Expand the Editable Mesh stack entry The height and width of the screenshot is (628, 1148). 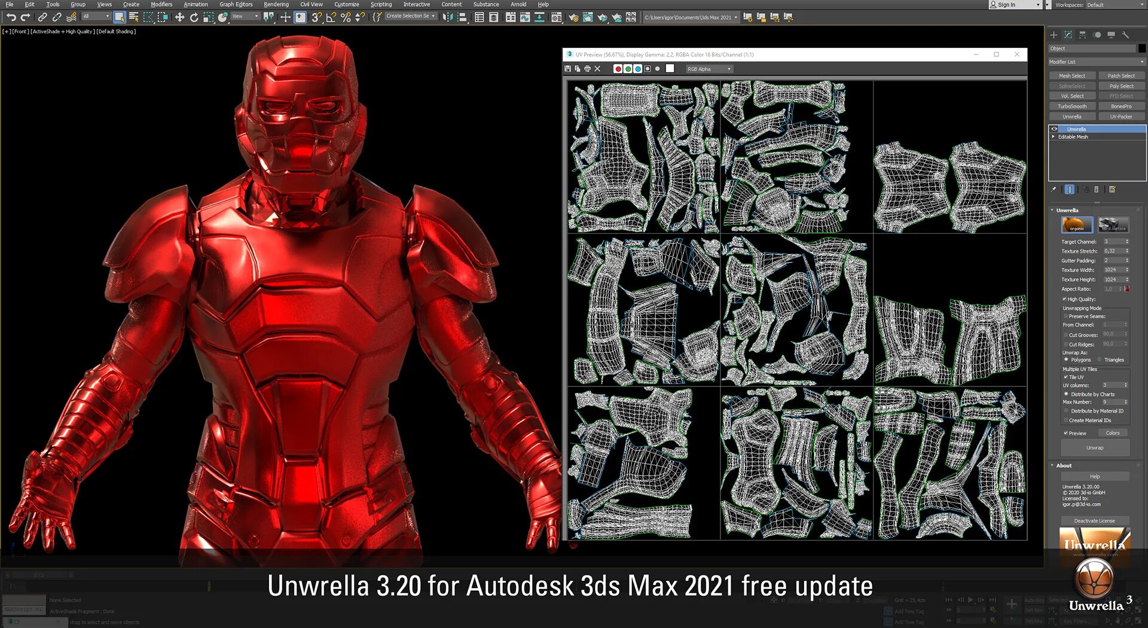pos(1054,137)
